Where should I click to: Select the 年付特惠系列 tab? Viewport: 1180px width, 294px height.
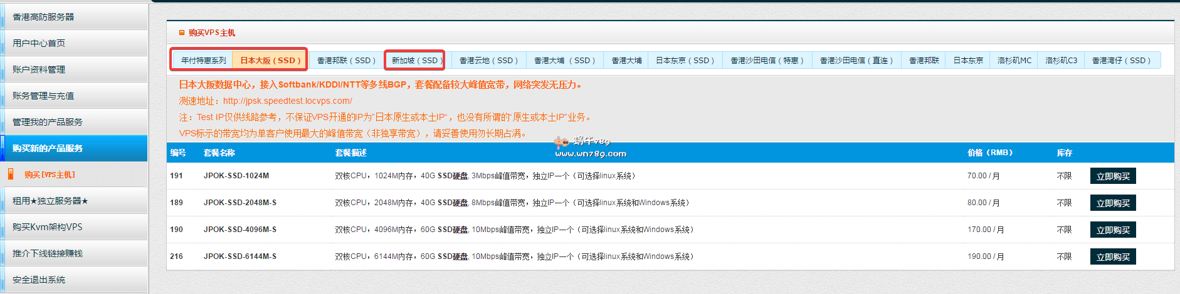click(203, 61)
